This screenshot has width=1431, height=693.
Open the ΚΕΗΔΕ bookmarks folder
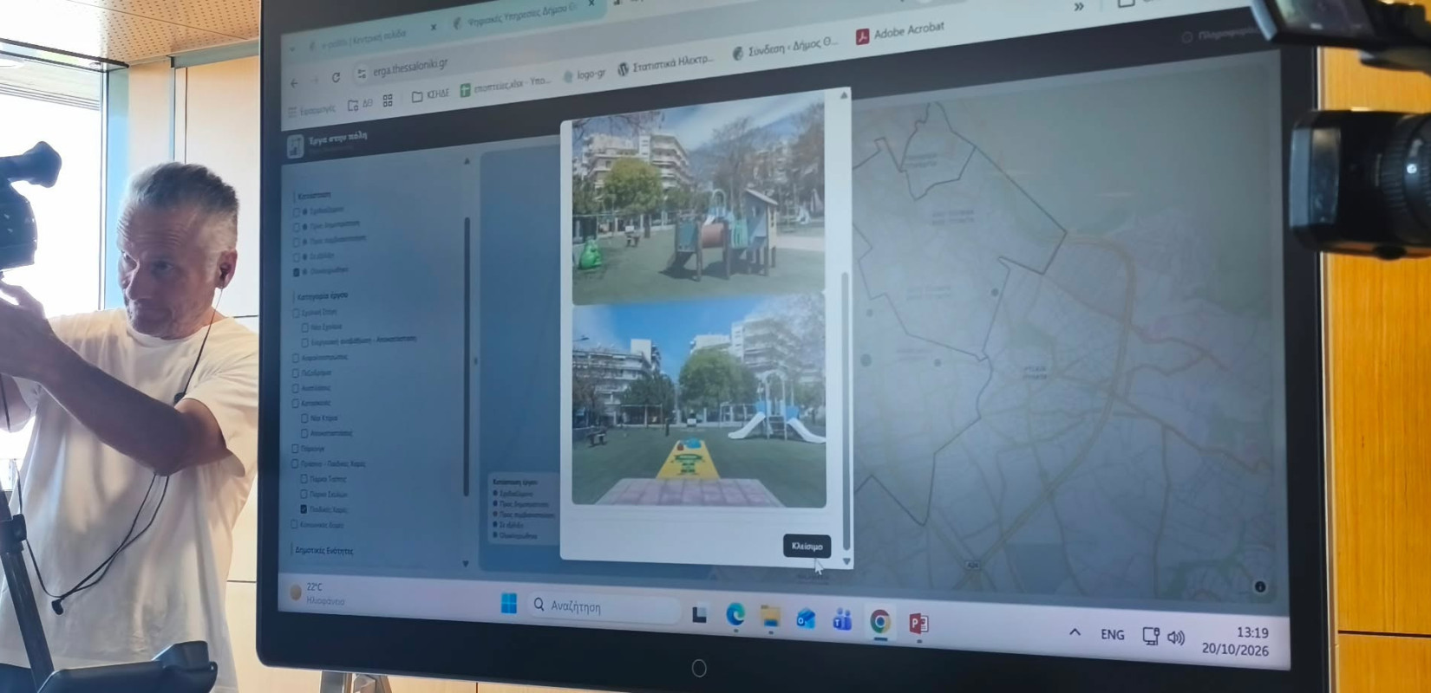pos(430,94)
